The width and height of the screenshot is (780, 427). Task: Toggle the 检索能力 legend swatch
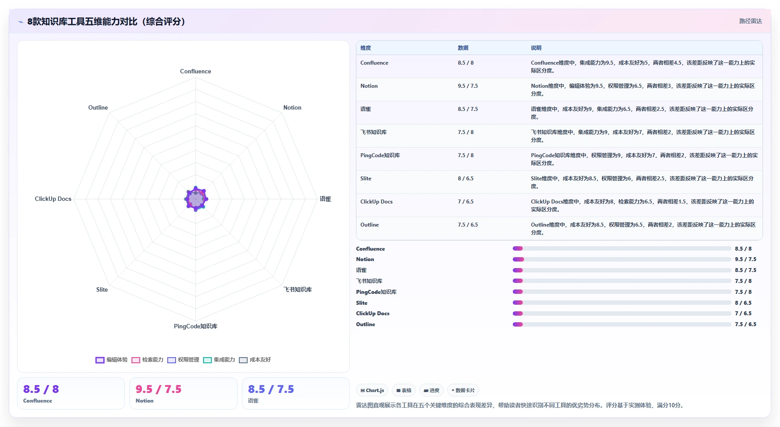click(136, 360)
